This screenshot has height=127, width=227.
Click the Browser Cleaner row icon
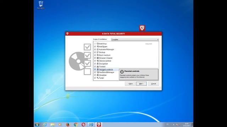[98, 58]
